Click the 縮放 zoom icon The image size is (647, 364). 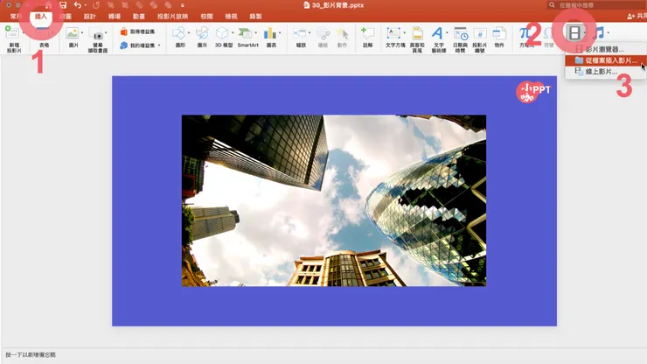[x=300, y=33]
